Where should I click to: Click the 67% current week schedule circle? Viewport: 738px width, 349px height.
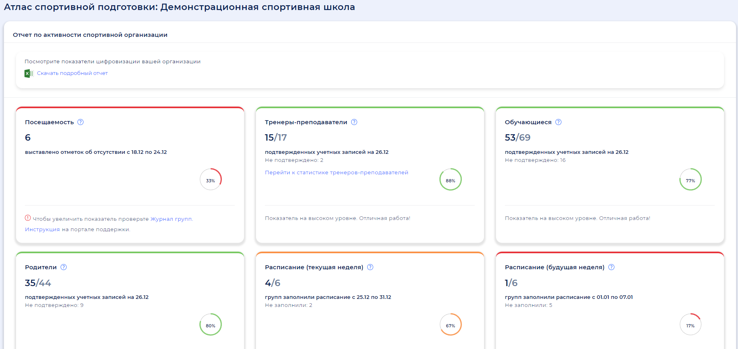[x=451, y=325]
